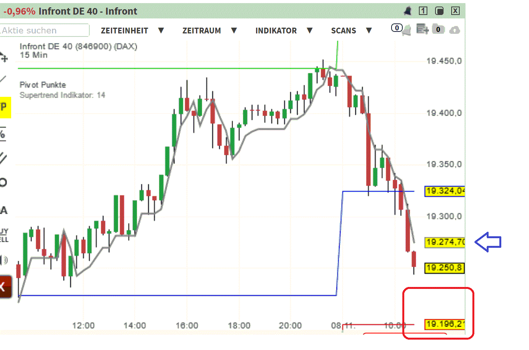Screen dimensions: 529x350
Task: Expand the SCANS dropdown arrow
Action: [x=369, y=30]
